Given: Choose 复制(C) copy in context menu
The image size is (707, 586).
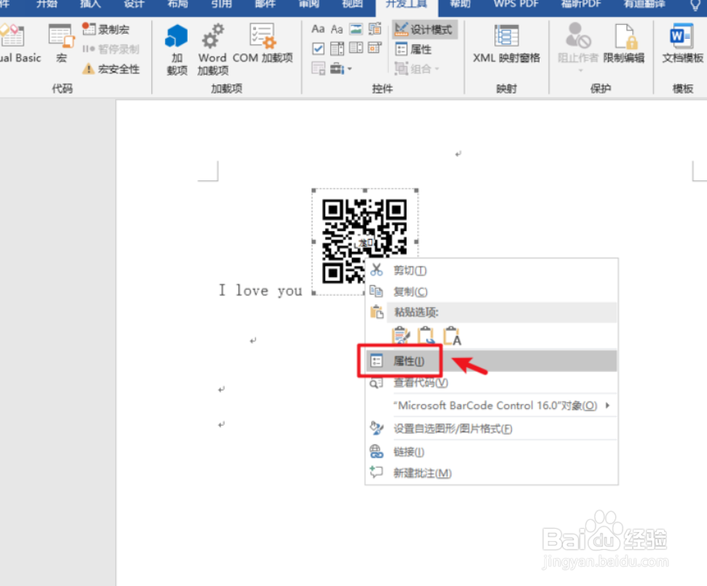Looking at the screenshot, I should 491,291.
